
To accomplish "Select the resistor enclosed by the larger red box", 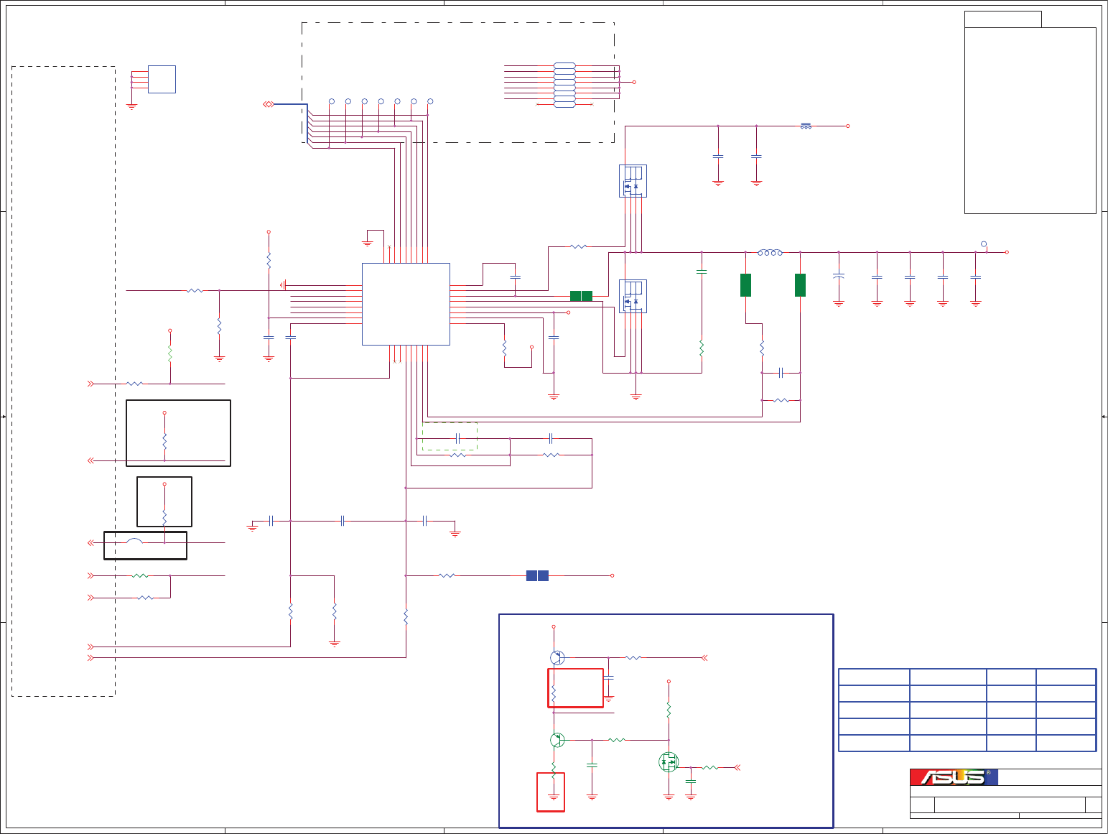I will tap(554, 695).
